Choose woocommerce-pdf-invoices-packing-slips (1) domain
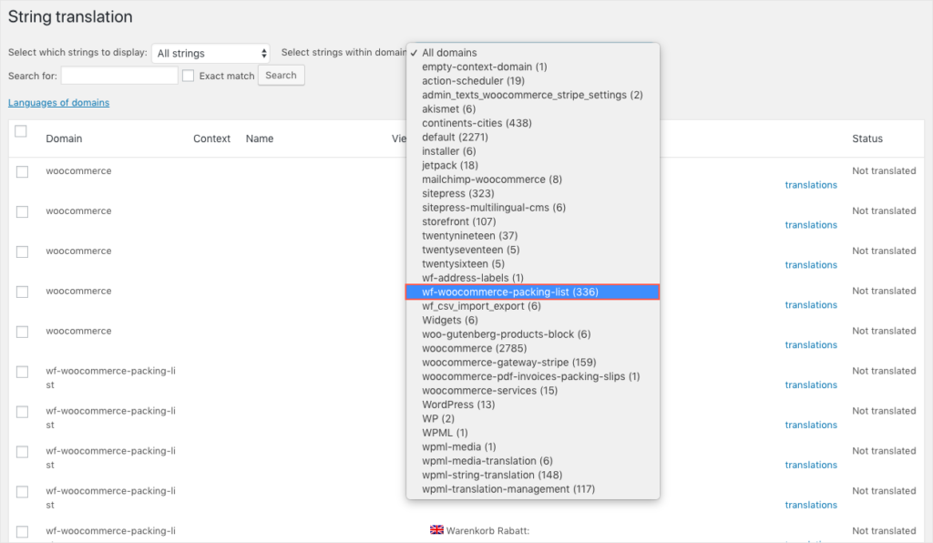The image size is (933, 543). [x=532, y=376]
